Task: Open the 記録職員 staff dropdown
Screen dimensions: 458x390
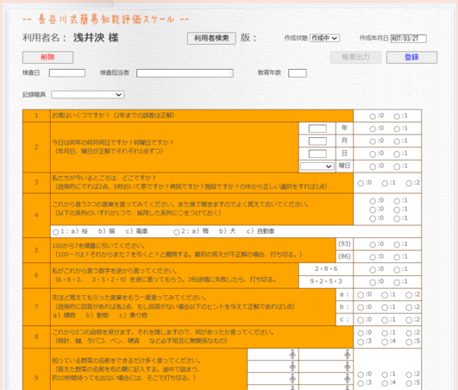Action: [88, 95]
